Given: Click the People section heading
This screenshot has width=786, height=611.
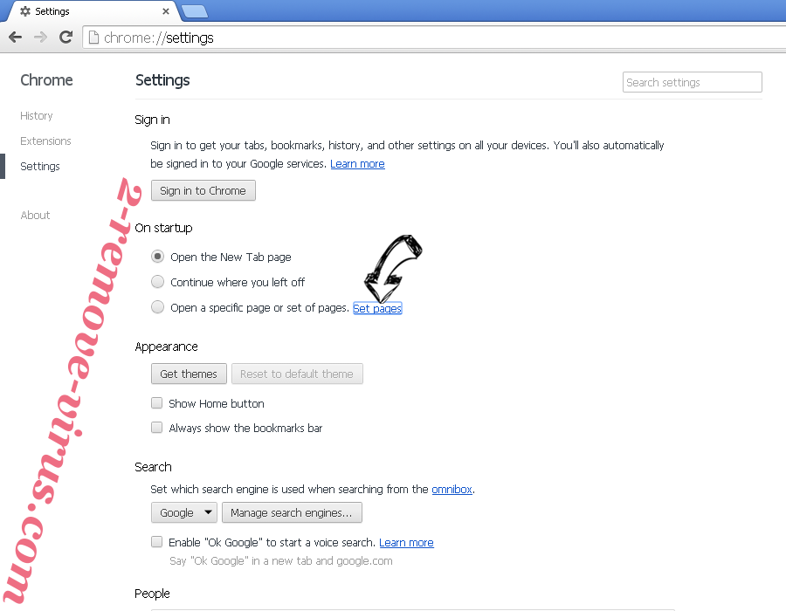Looking at the screenshot, I should click(152, 594).
